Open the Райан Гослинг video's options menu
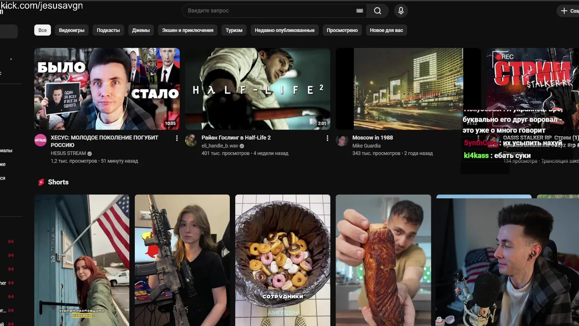Viewport: 579px width, 326px height. (x=327, y=138)
